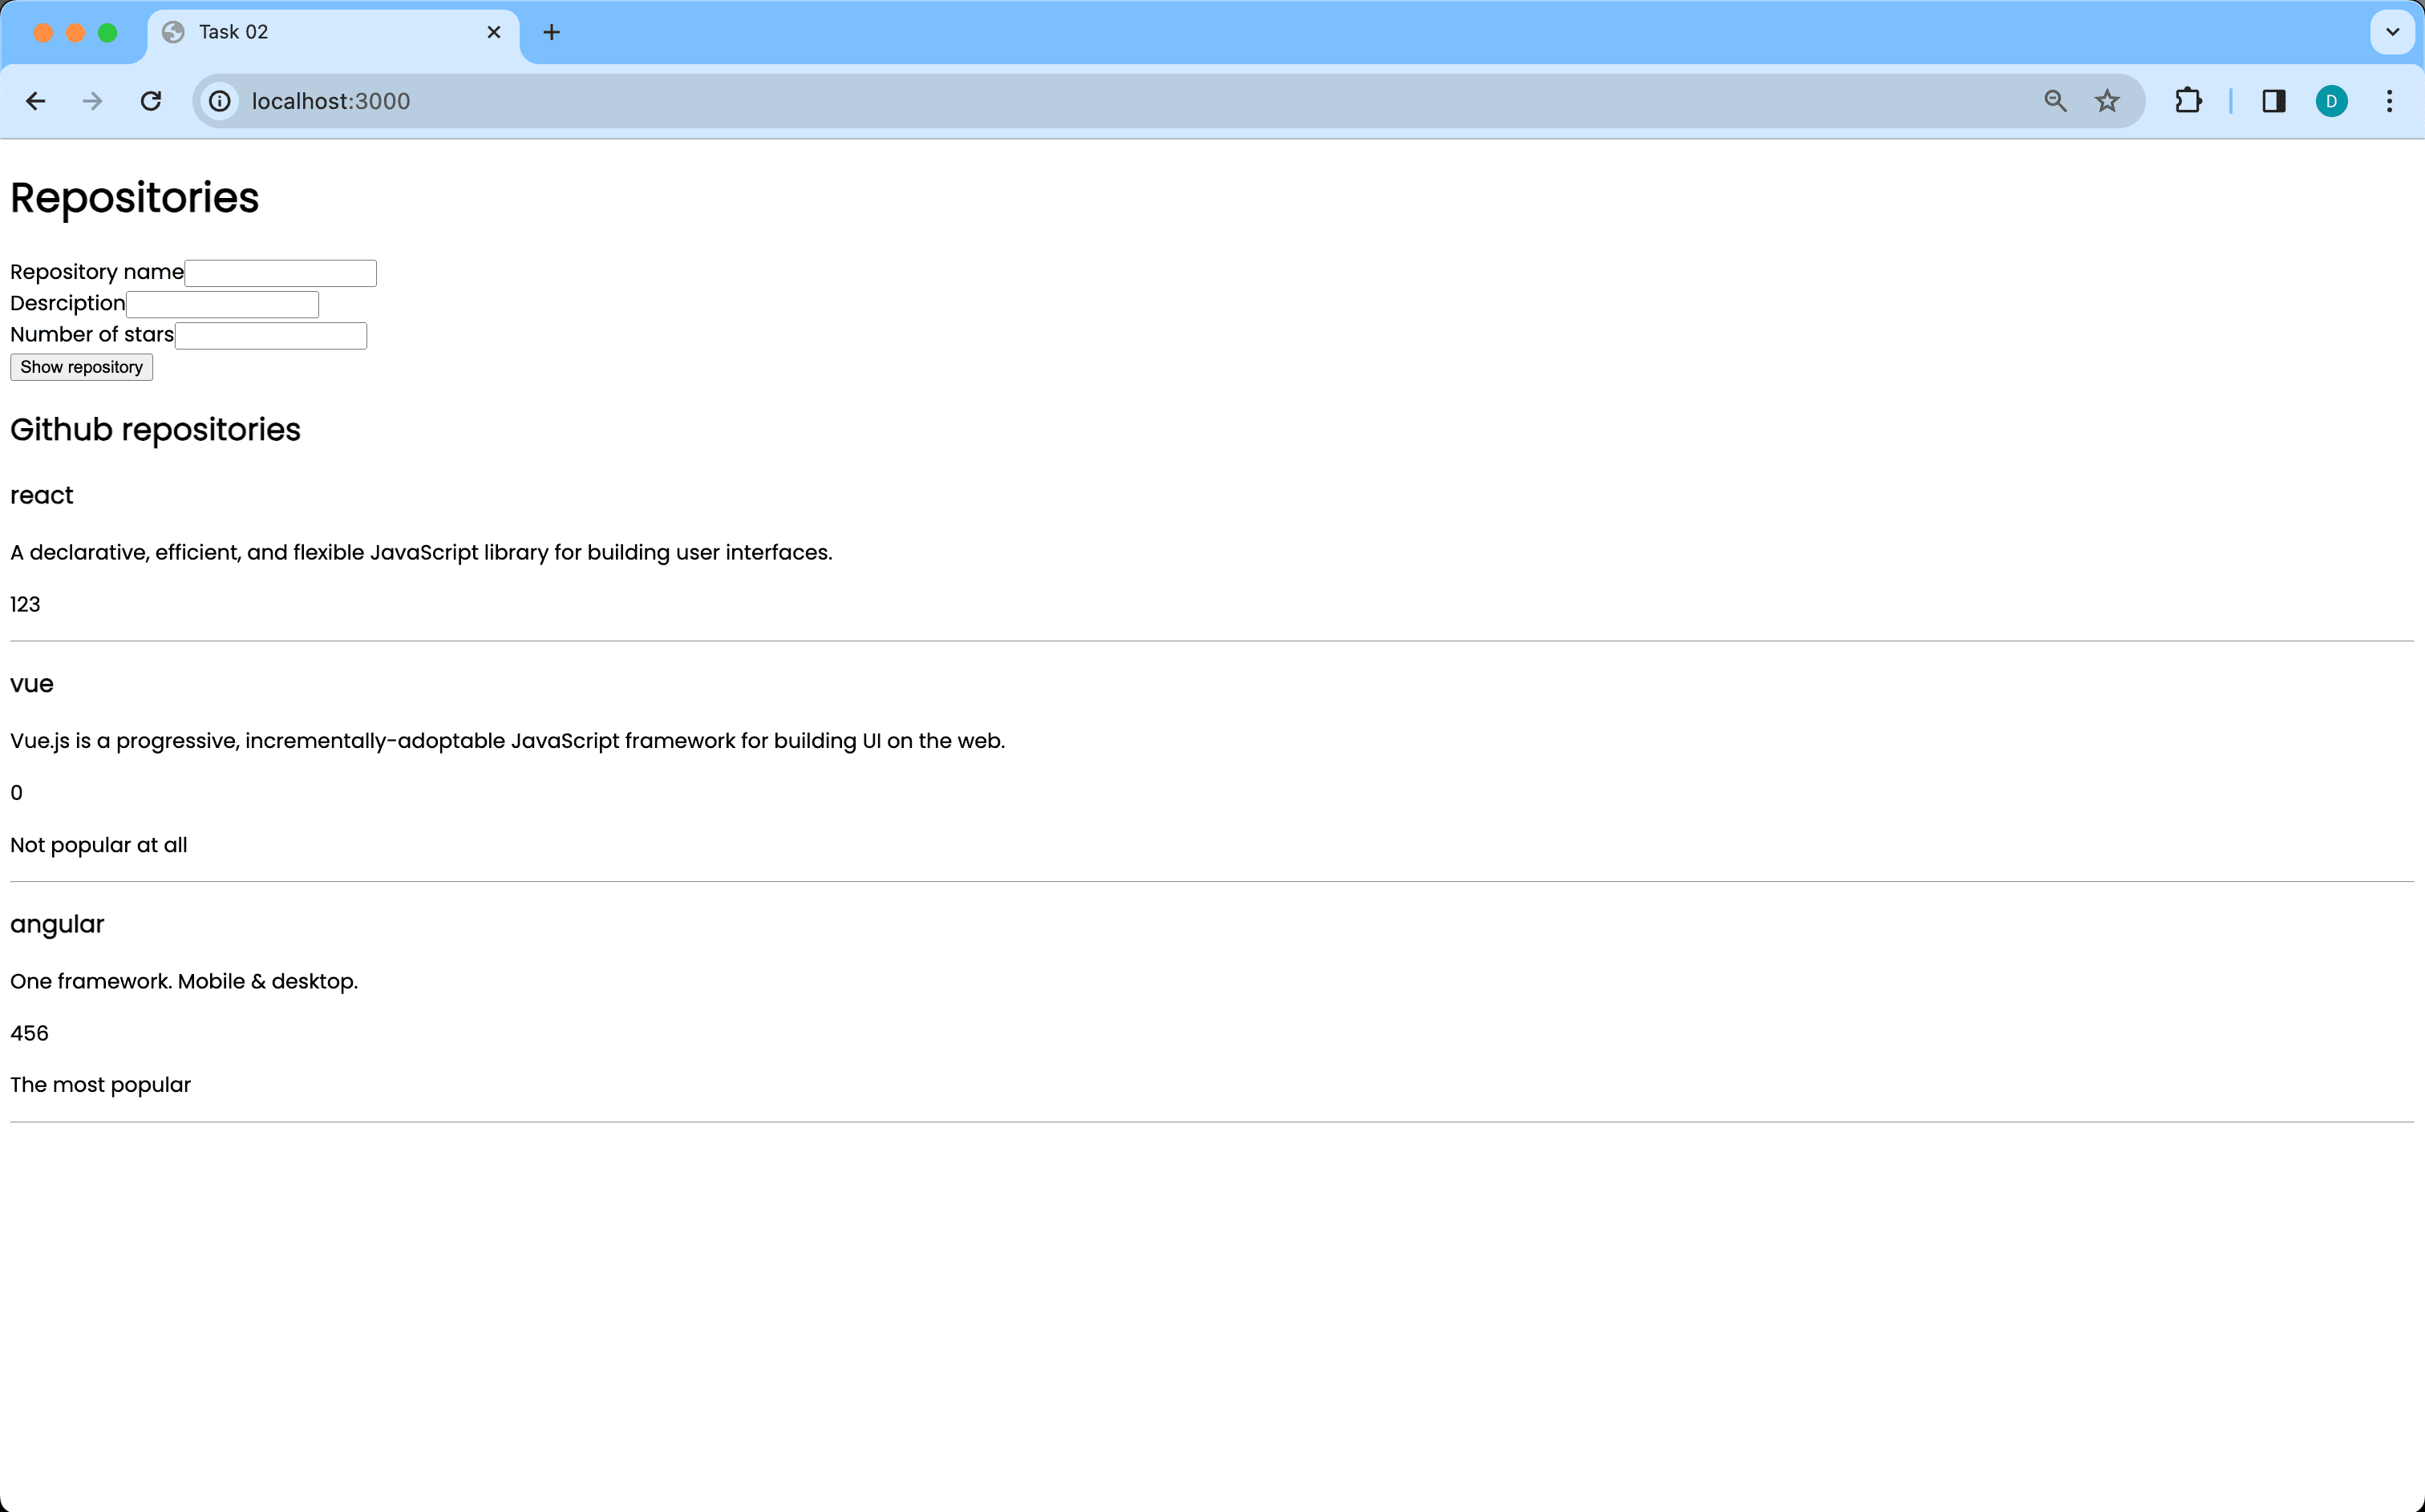Viewport: 2425px width, 1512px height.
Task: Focus the Repository name input
Action: click(x=280, y=273)
